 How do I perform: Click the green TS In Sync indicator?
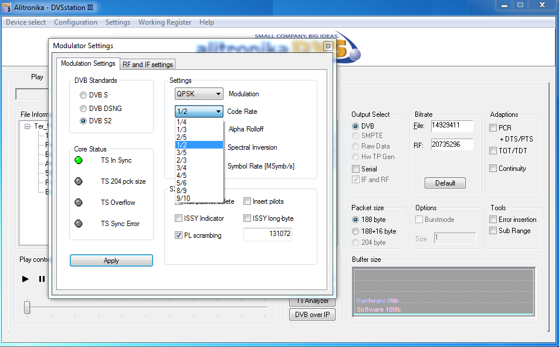79,160
